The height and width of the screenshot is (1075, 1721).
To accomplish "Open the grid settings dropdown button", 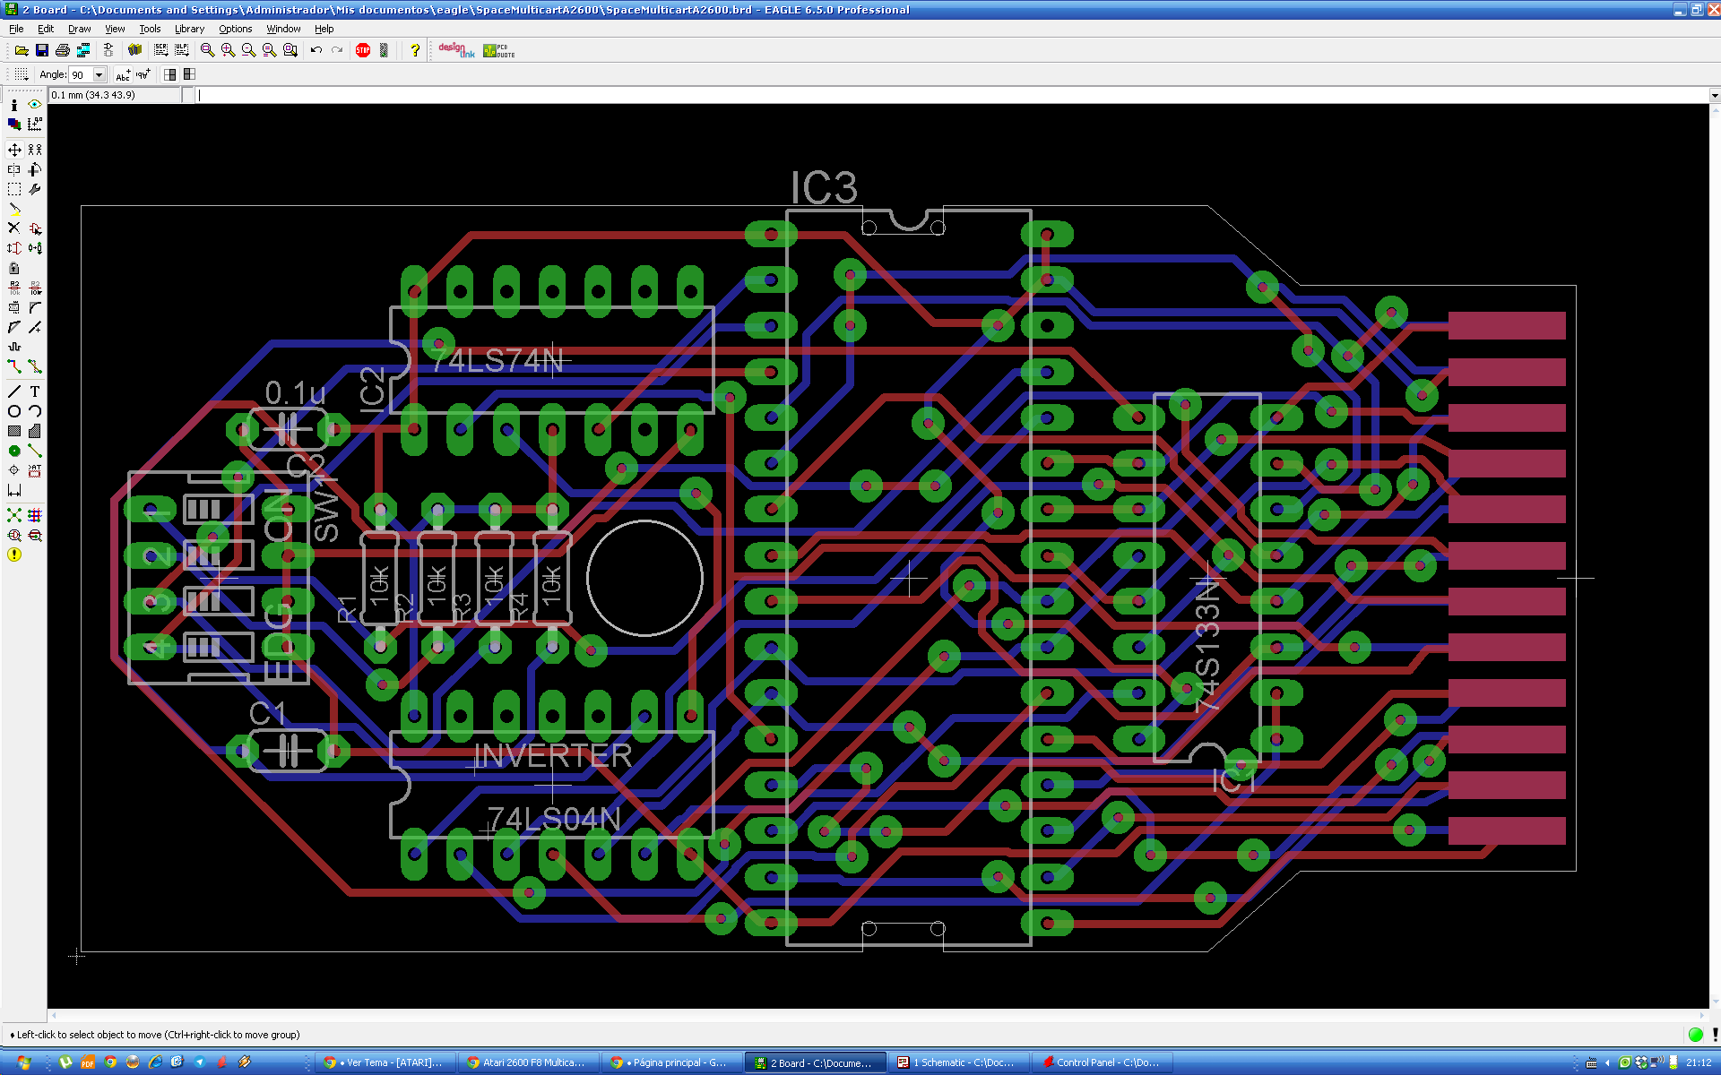I will 22,74.
